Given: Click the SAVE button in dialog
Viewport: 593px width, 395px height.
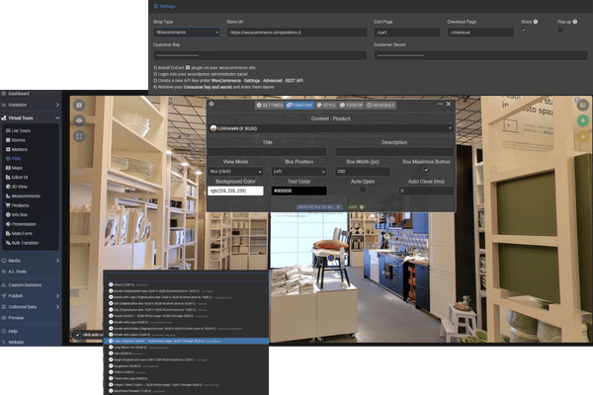Looking at the screenshot, I should (x=356, y=207).
